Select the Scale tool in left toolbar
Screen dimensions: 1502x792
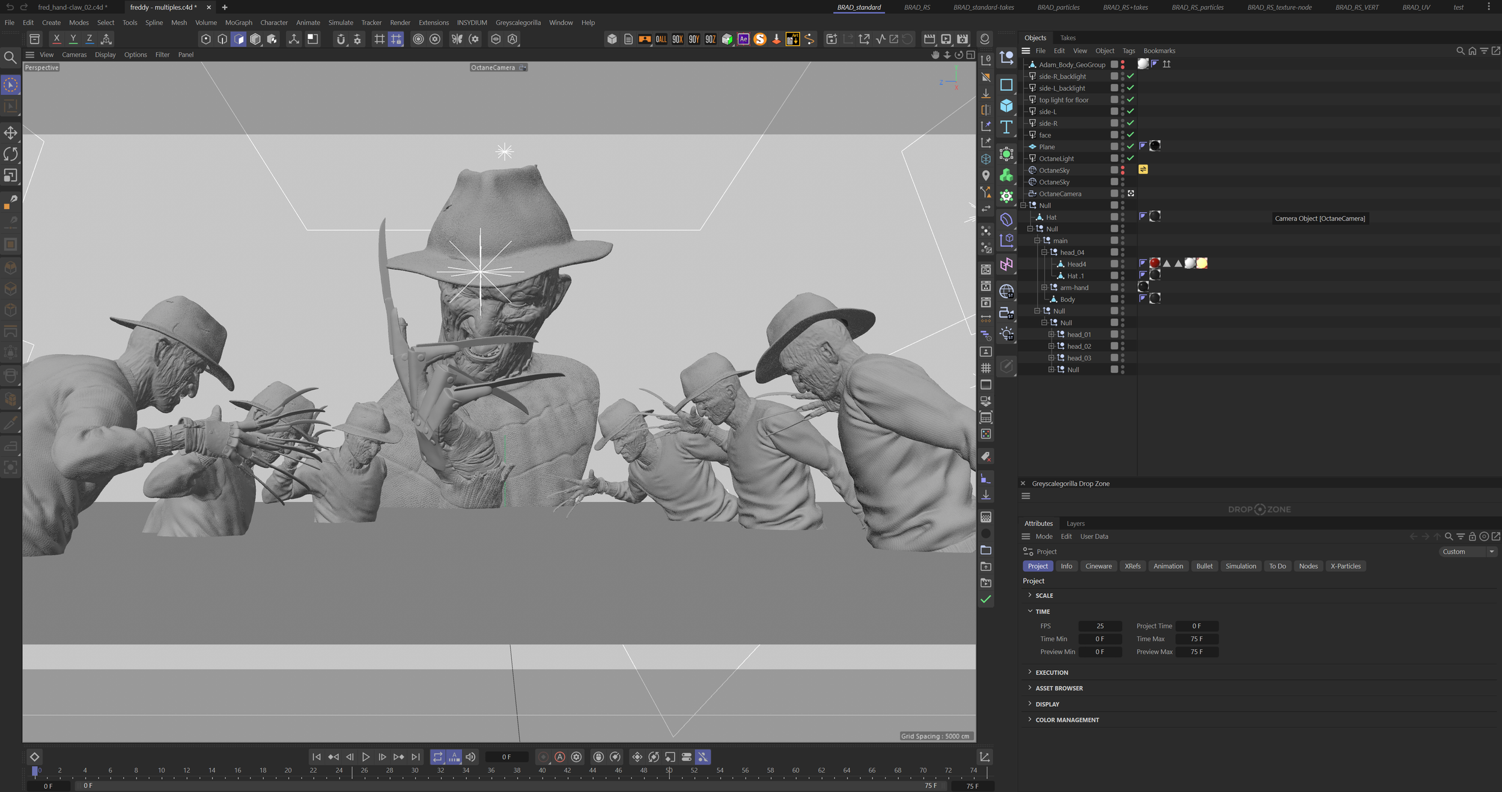pyautogui.click(x=10, y=175)
